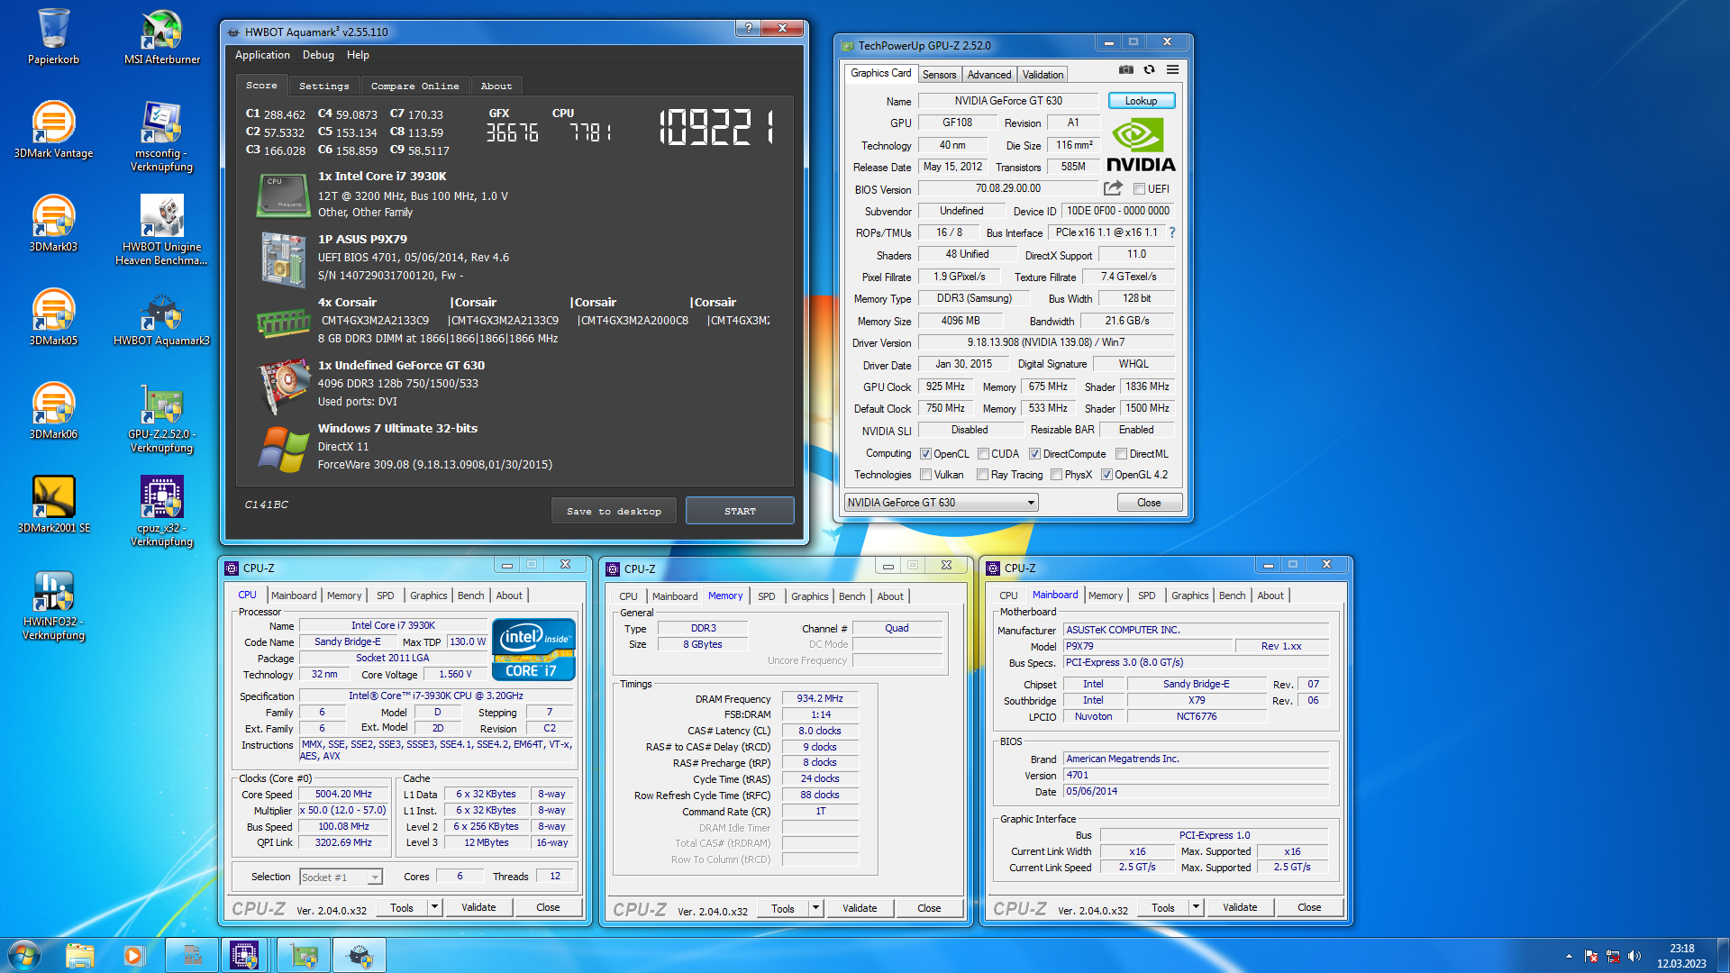
Task: Click the Name field in GPU-Z
Action: [x=1008, y=101]
